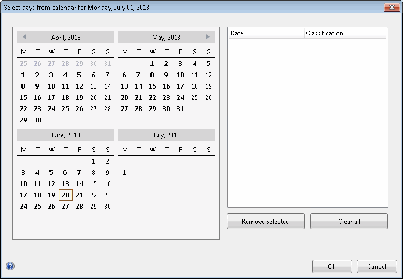Go to previous month using left arrow
Screen dimensions: 403x279
click(x=24, y=37)
